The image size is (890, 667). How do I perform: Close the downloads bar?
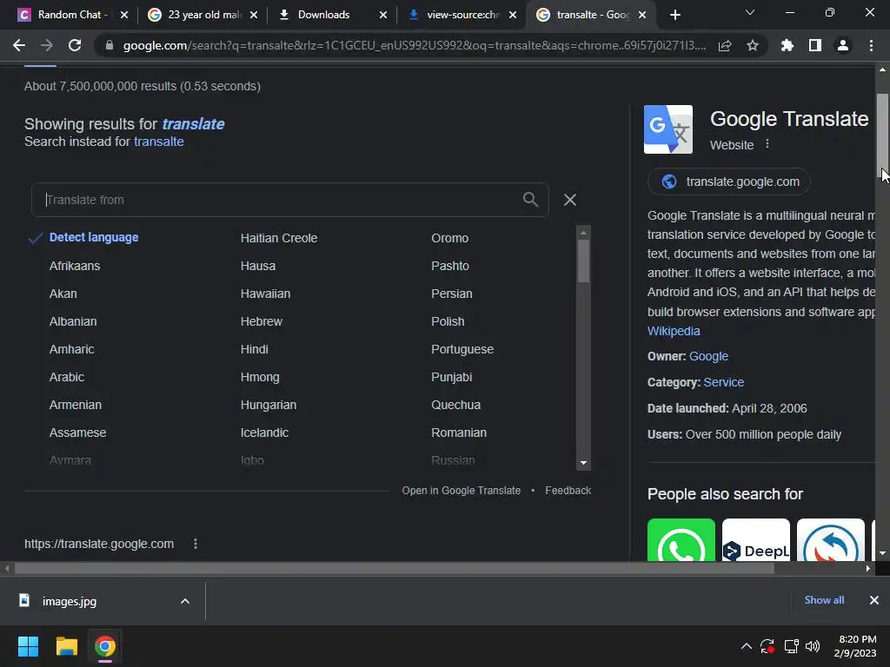[x=874, y=600]
